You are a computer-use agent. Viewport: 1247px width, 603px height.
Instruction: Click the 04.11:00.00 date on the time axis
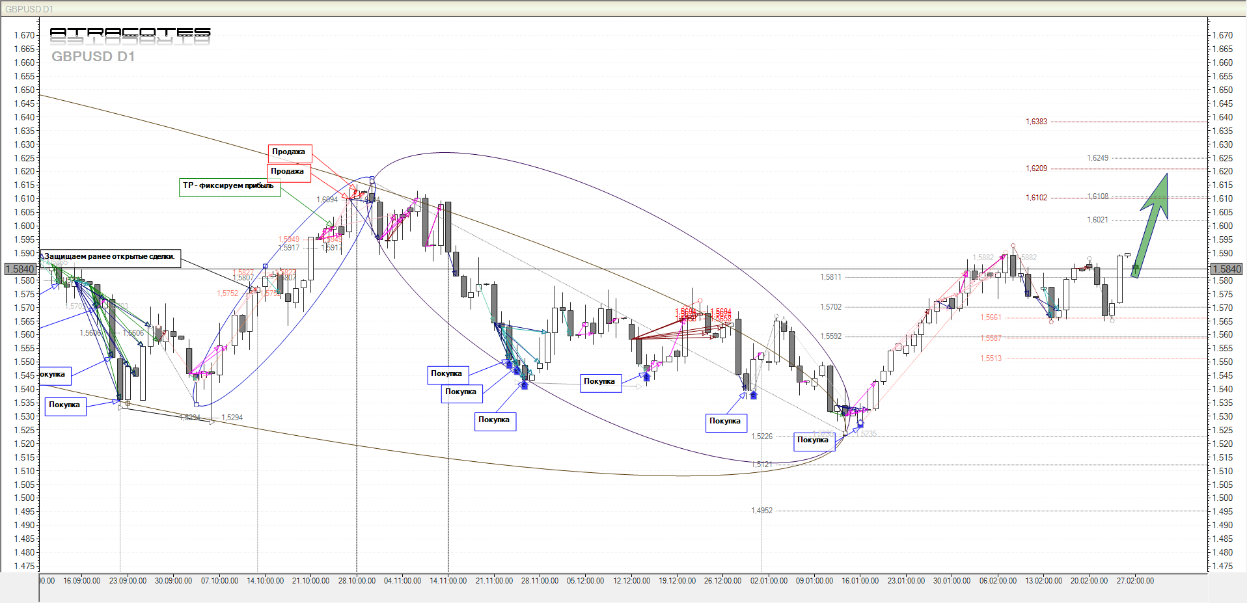coord(402,581)
